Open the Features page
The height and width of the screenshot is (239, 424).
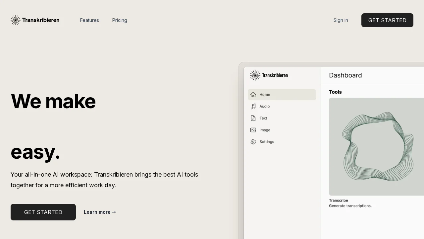(89, 20)
